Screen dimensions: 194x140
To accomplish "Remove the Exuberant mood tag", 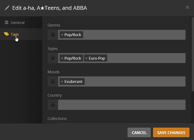I will click(x=62, y=81).
